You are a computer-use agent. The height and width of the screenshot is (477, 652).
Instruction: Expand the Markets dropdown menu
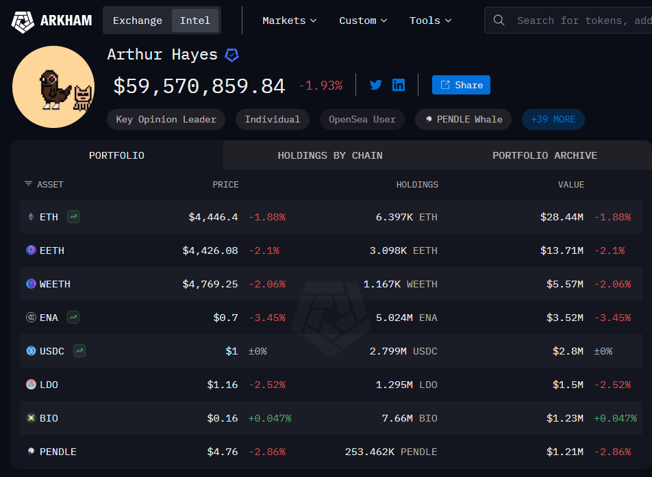click(x=289, y=21)
